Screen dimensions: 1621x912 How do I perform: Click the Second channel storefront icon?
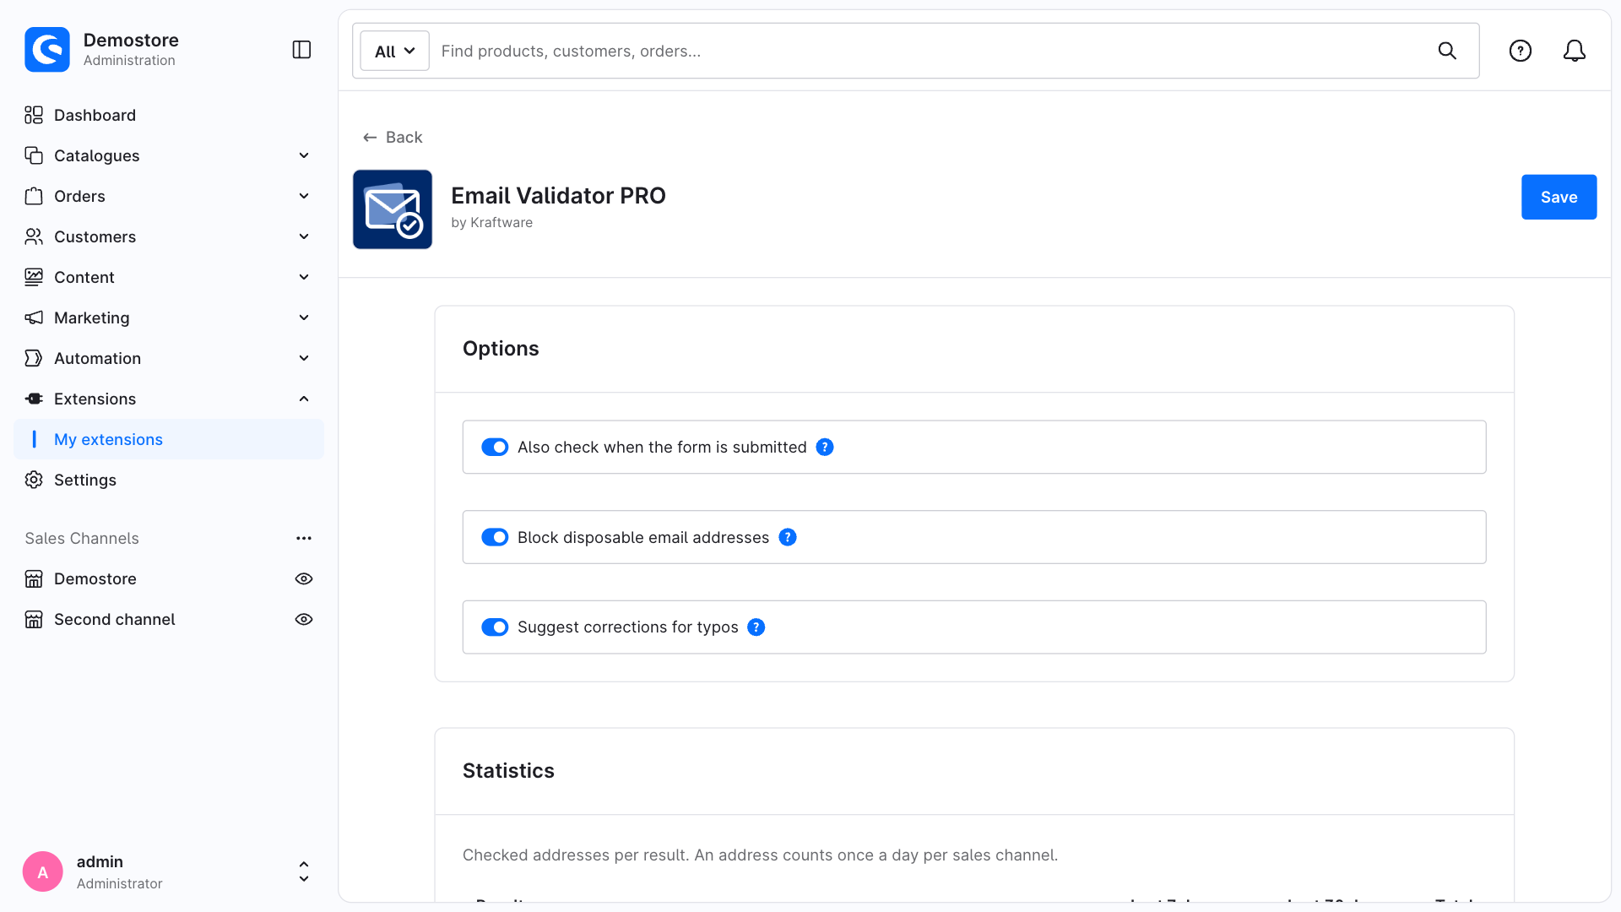34,619
